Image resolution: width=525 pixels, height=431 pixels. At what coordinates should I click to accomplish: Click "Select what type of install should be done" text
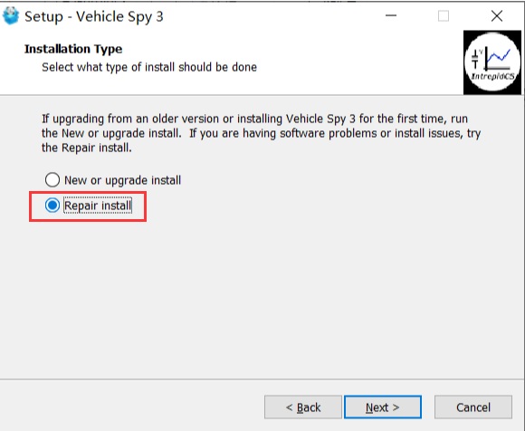[x=149, y=67]
